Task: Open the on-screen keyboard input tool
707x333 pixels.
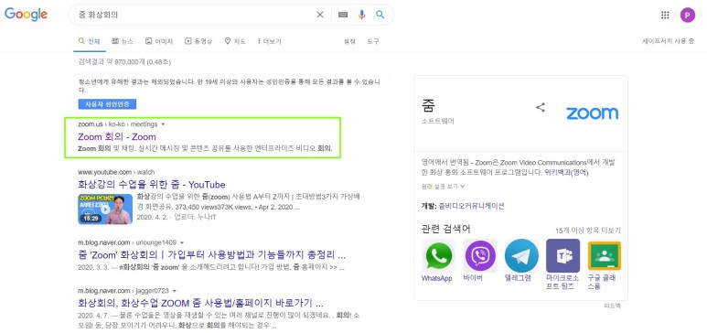Action: click(343, 15)
